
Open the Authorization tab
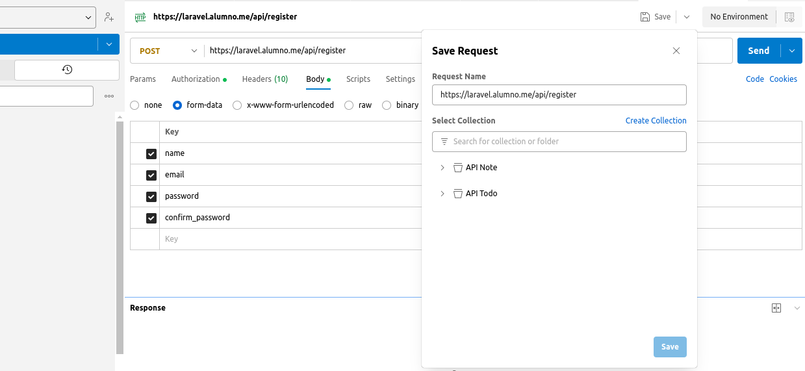click(196, 79)
